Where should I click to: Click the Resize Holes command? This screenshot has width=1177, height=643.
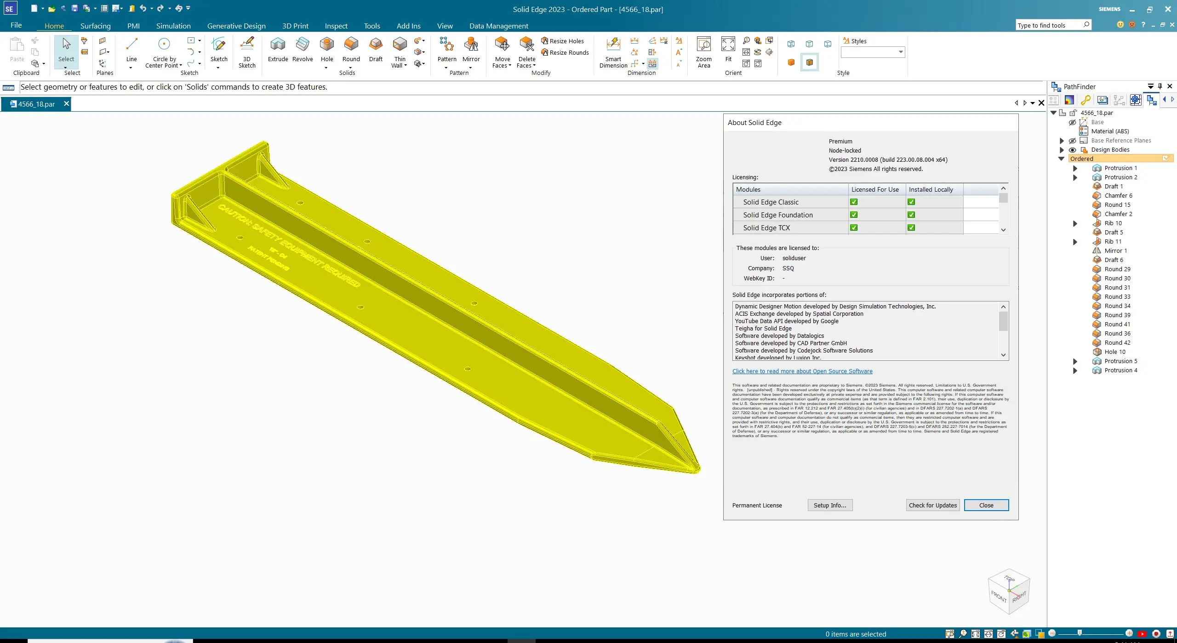(x=562, y=41)
